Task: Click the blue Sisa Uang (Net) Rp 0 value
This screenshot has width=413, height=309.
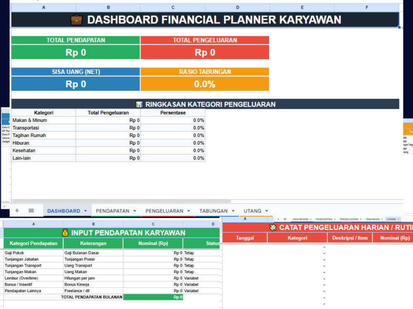Action: pyautogui.click(x=76, y=84)
